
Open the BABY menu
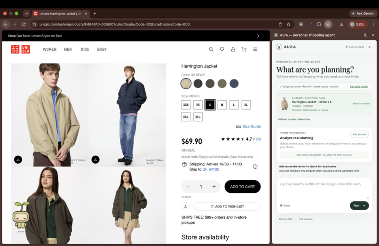click(x=102, y=49)
